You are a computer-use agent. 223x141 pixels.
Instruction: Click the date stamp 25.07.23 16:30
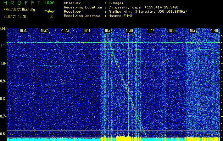tap(15, 17)
